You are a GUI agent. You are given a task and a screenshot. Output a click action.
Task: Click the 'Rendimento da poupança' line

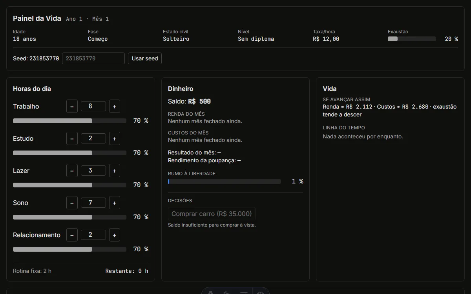pos(204,160)
